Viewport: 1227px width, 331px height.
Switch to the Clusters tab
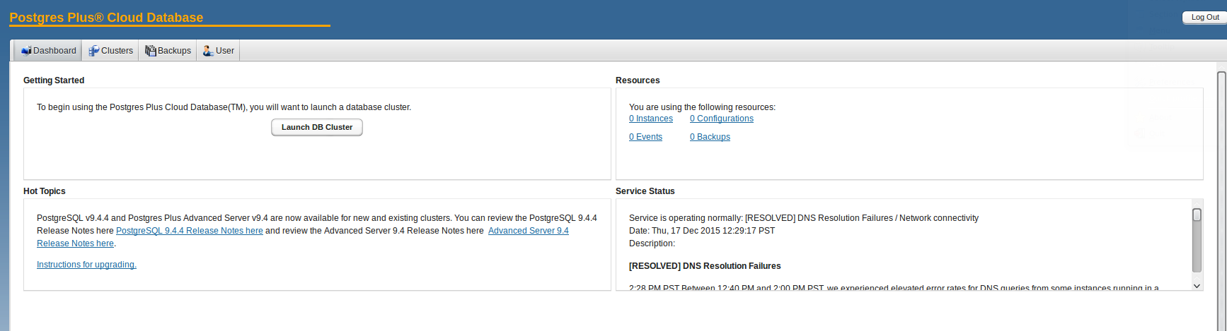(x=110, y=51)
